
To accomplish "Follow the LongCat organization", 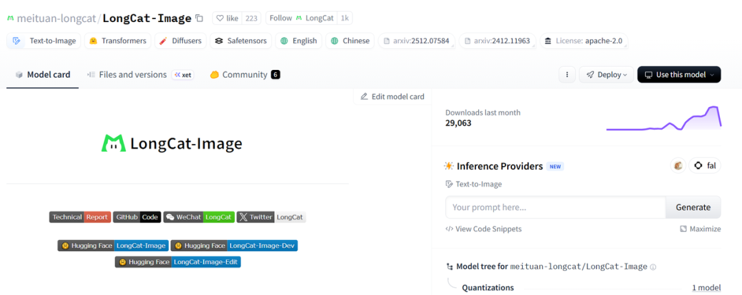I will point(302,18).
